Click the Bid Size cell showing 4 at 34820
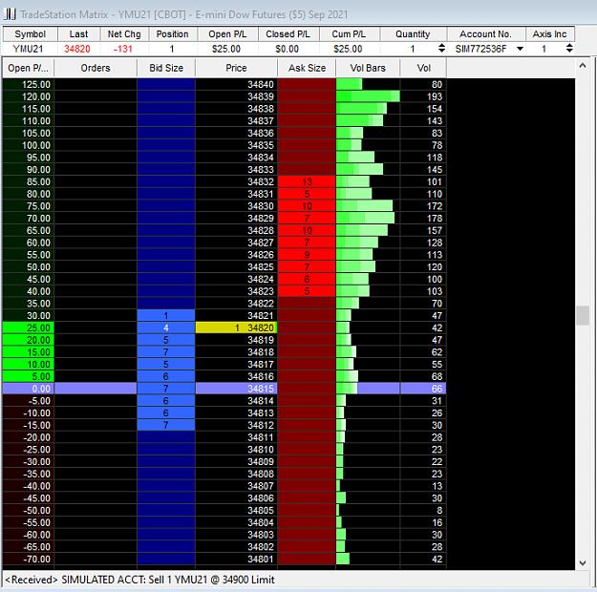 (166, 328)
